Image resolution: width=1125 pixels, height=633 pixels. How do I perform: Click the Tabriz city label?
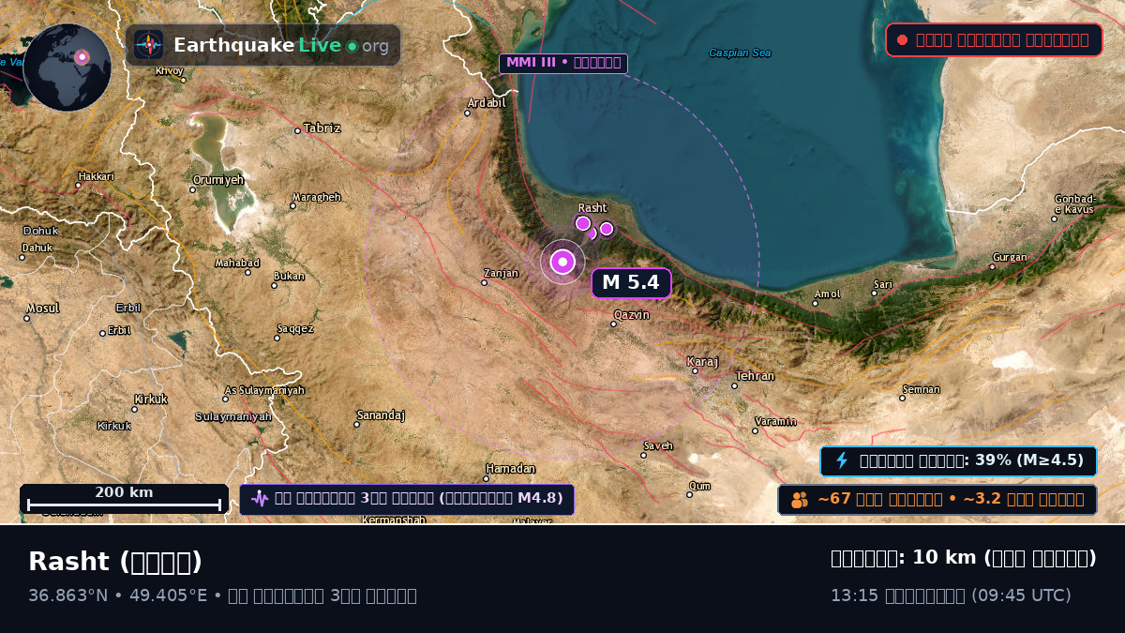pyautogui.click(x=322, y=128)
